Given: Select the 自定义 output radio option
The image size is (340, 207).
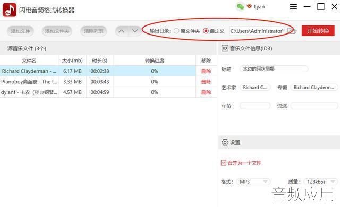Looking at the screenshot, I should click(x=206, y=31).
